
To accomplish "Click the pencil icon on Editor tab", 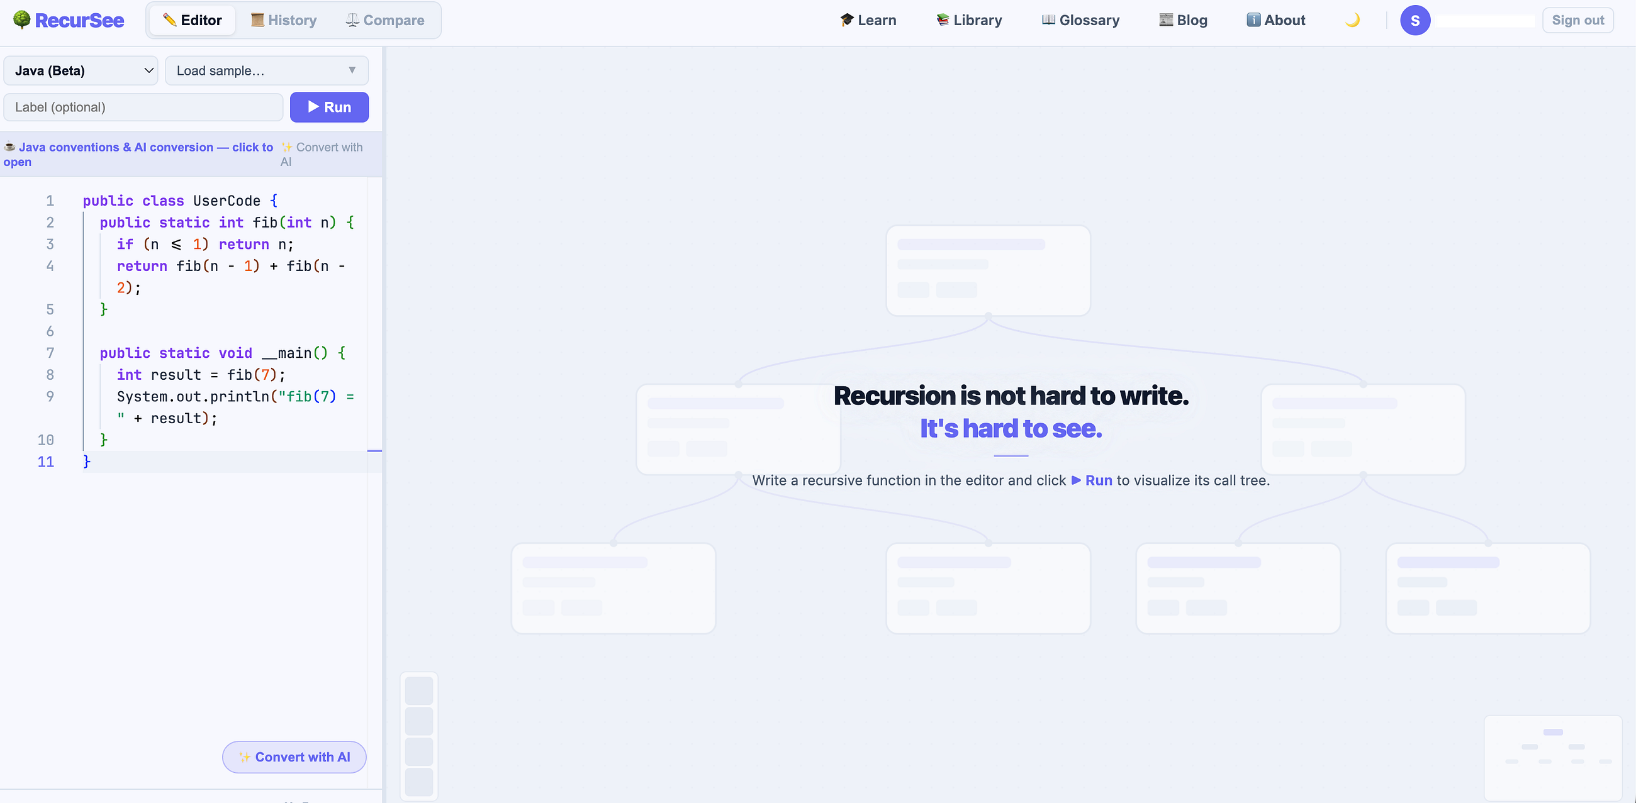I will point(169,19).
